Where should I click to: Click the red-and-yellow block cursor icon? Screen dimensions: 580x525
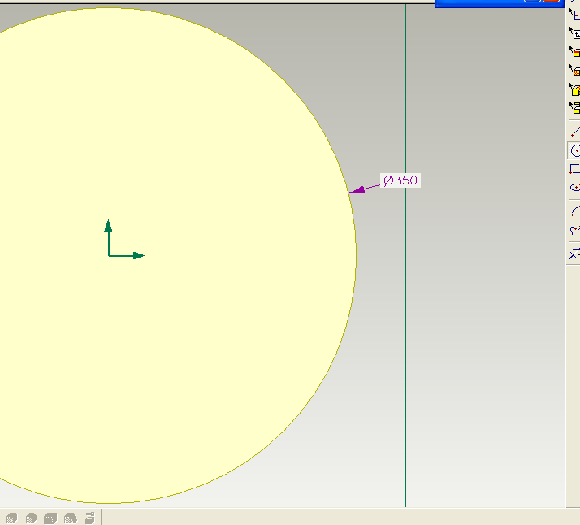pyautogui.click(x=575, y=51)
